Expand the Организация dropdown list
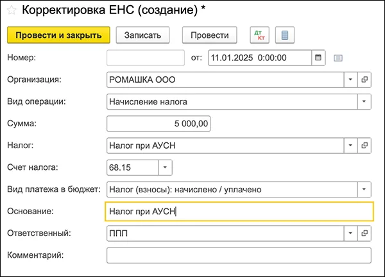This screenshot has width=385, height=277. 351,80
